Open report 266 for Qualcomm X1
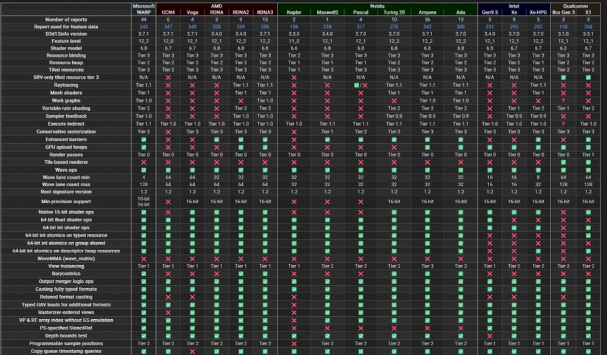Screen dimensions: 607x355 point(588,27)
